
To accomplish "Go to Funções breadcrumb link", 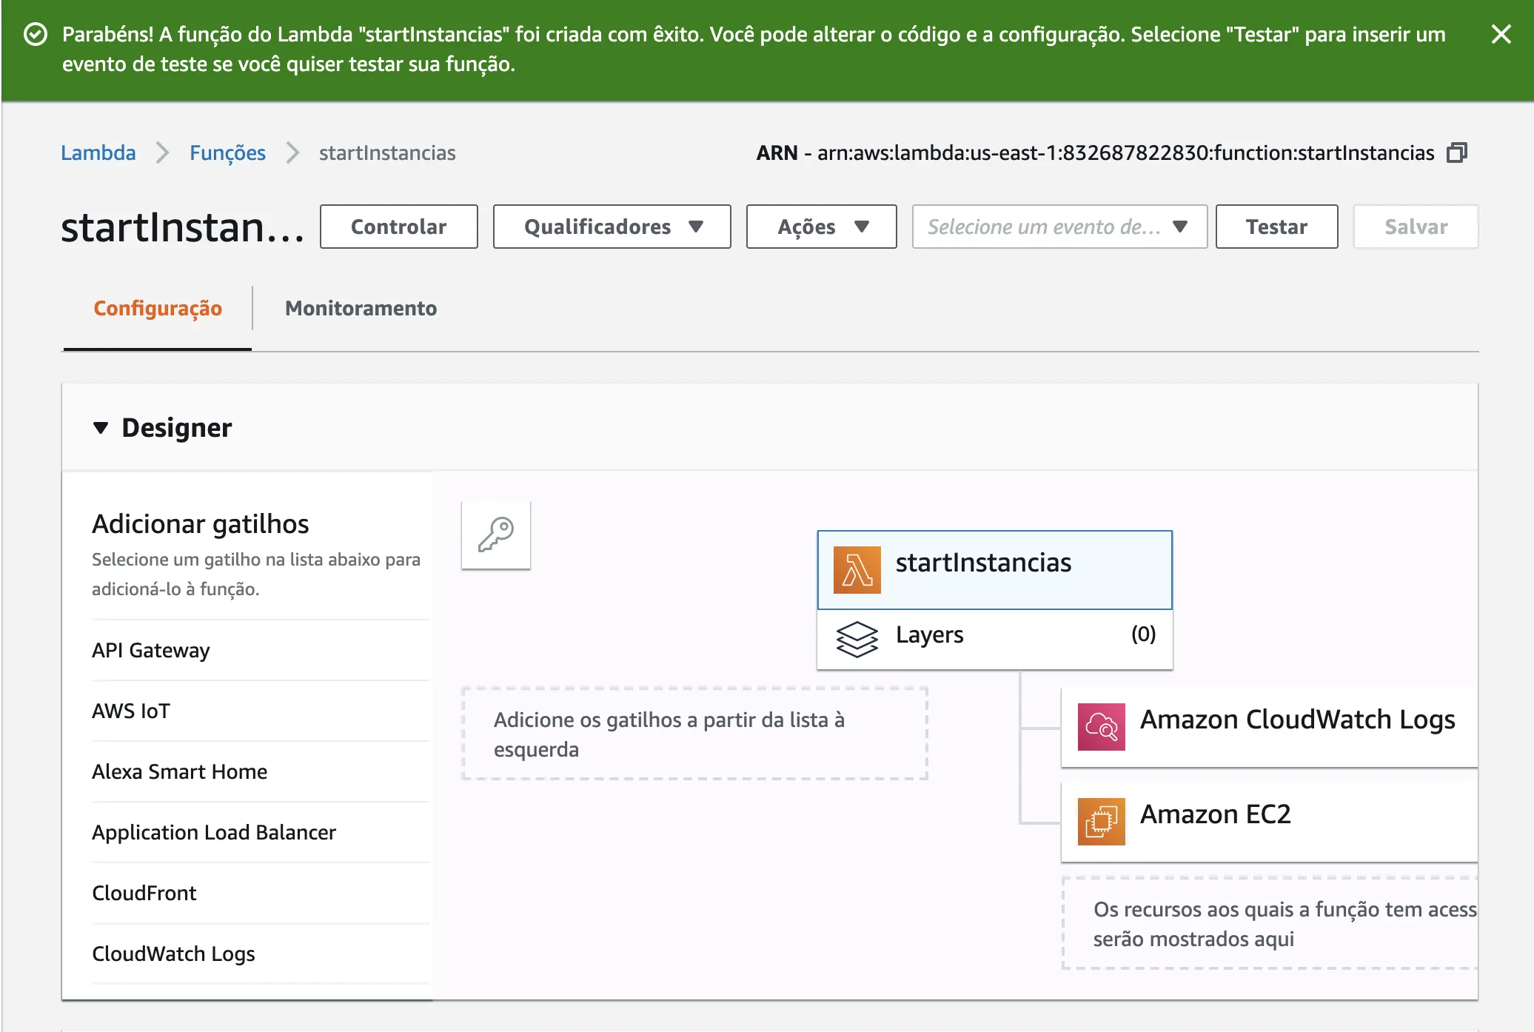I will coord(227,153).
